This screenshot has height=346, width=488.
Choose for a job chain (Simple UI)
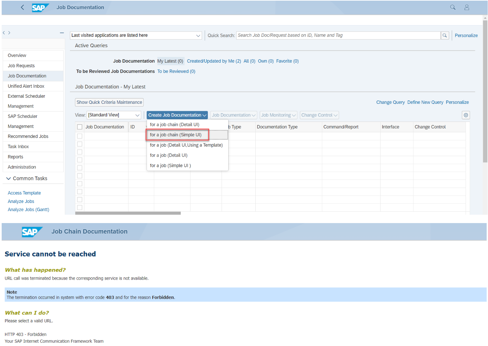[x=187, y=135]
